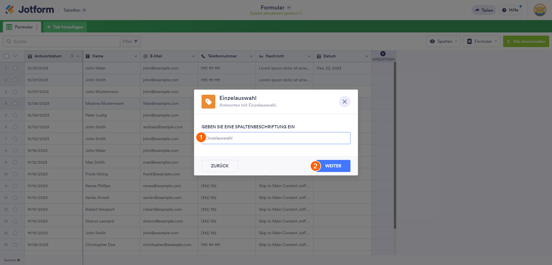Open the Spalten visibility dropdown
The image size is (552, 265).
(x=443, y=41)
